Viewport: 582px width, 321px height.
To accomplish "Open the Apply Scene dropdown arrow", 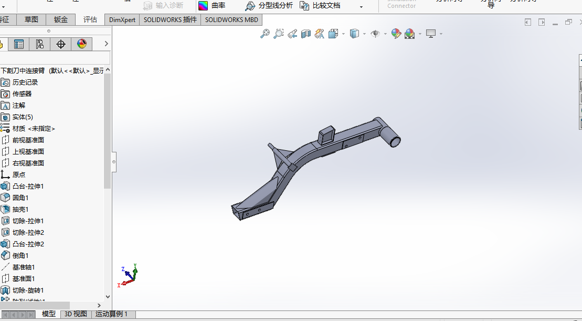I will (420, 34).
